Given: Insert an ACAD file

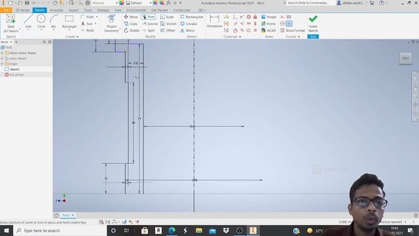Looking at the screenshot, I should coord(268,31).
